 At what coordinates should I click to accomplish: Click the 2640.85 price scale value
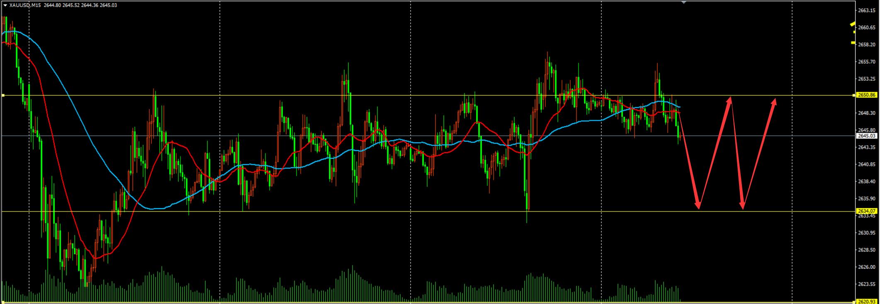[x=866, y=164]
